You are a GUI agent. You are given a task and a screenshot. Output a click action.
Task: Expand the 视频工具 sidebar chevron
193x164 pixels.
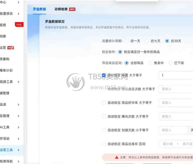(19, 82)
